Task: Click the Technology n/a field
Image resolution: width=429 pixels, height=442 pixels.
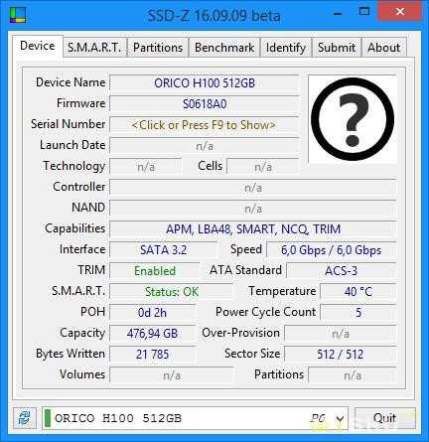Action: (146, 167)
